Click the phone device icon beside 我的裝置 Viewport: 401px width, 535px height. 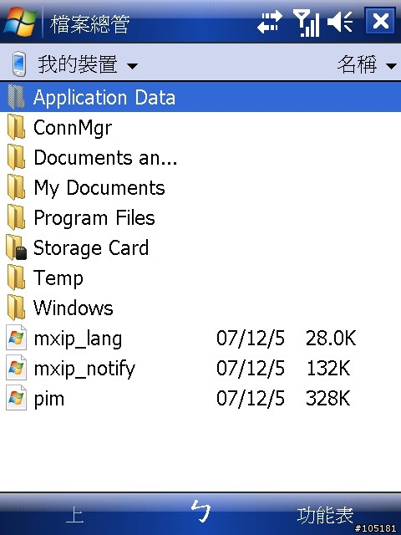(x=18, y=64)
